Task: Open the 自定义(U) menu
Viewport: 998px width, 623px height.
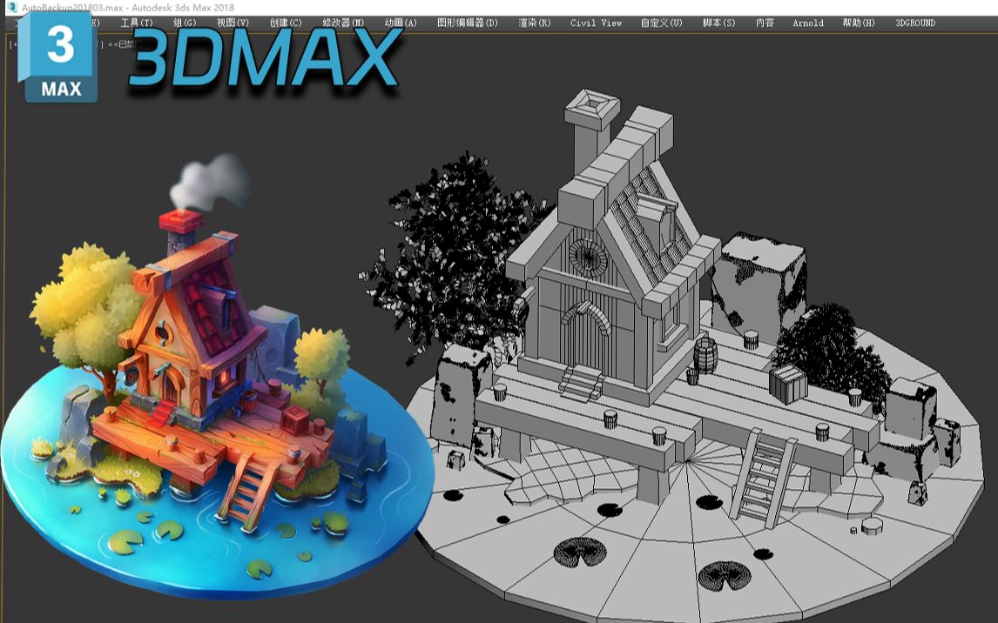Action: tap(661, 23)
